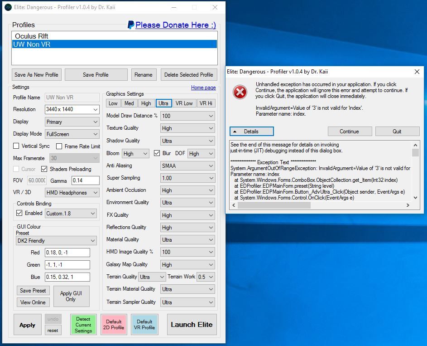Expand the Shadow Quality dropdown

pos(187,141)
